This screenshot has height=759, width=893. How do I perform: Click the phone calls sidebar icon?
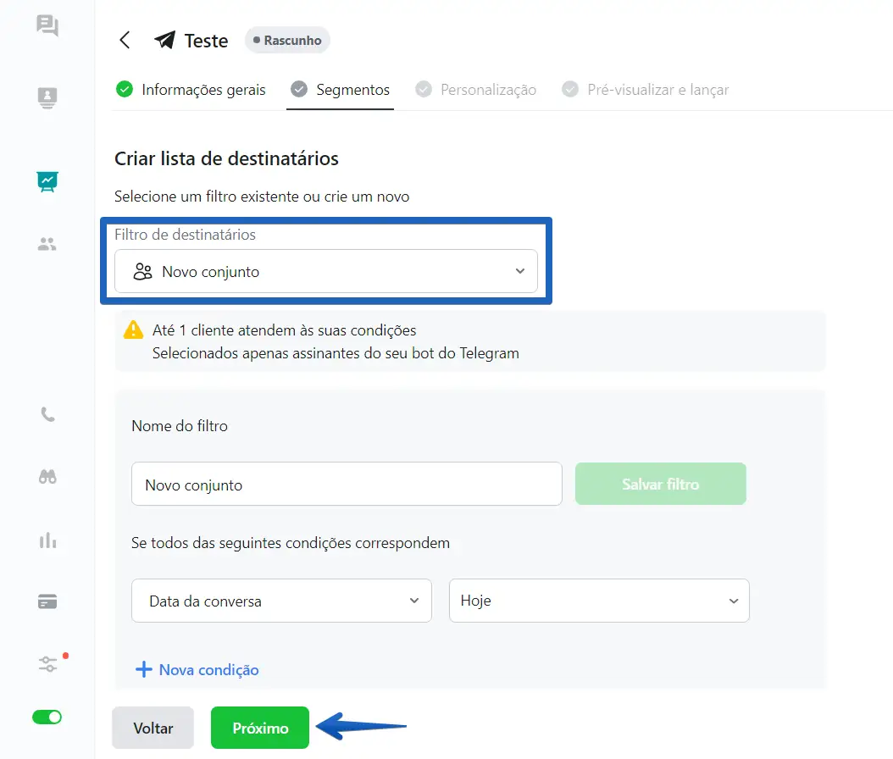click(47, 415)
